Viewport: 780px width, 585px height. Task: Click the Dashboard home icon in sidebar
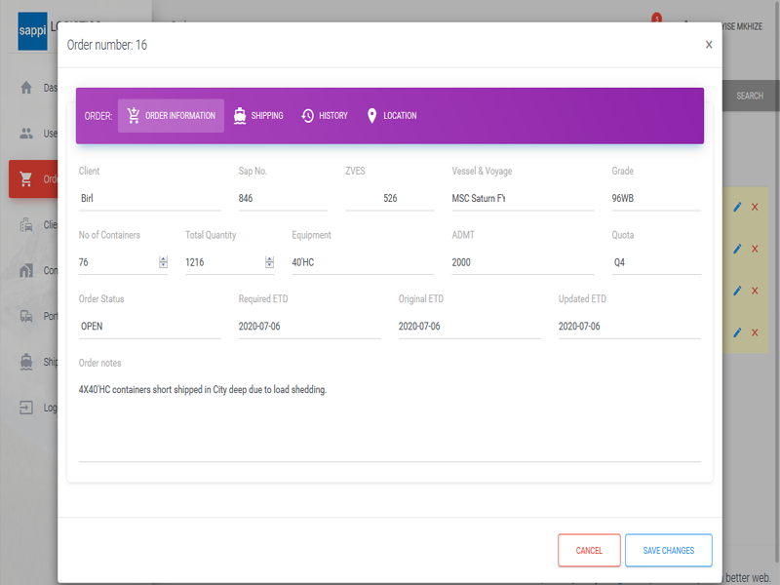click(26, 88)
